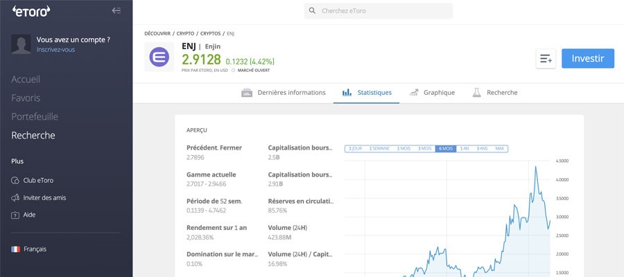Click the market open clock icon
The width and height of the screenshot is (624, 277).
233,71
